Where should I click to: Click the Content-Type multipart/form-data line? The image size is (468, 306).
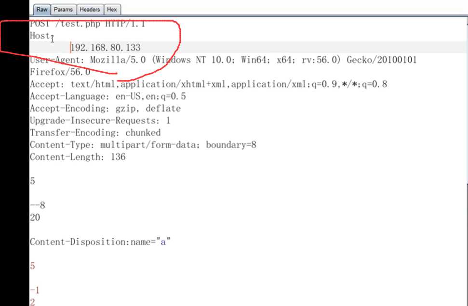tap(143, 145)
